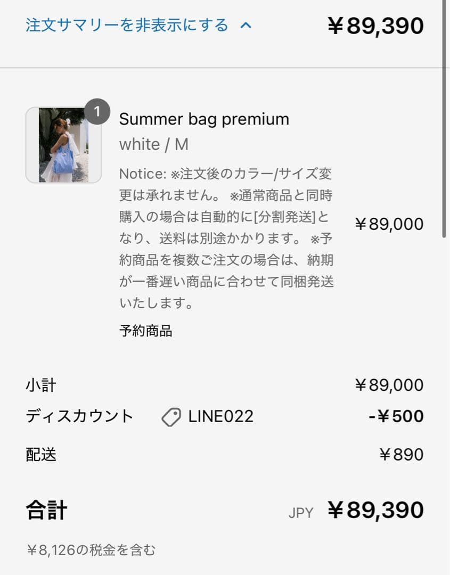Click the ¥890 shipping fee

point(401,454)
